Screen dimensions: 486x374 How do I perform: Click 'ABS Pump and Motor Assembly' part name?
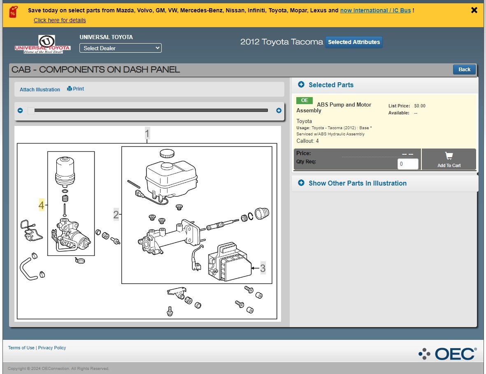pyautogui.click(x=334, y=107)
